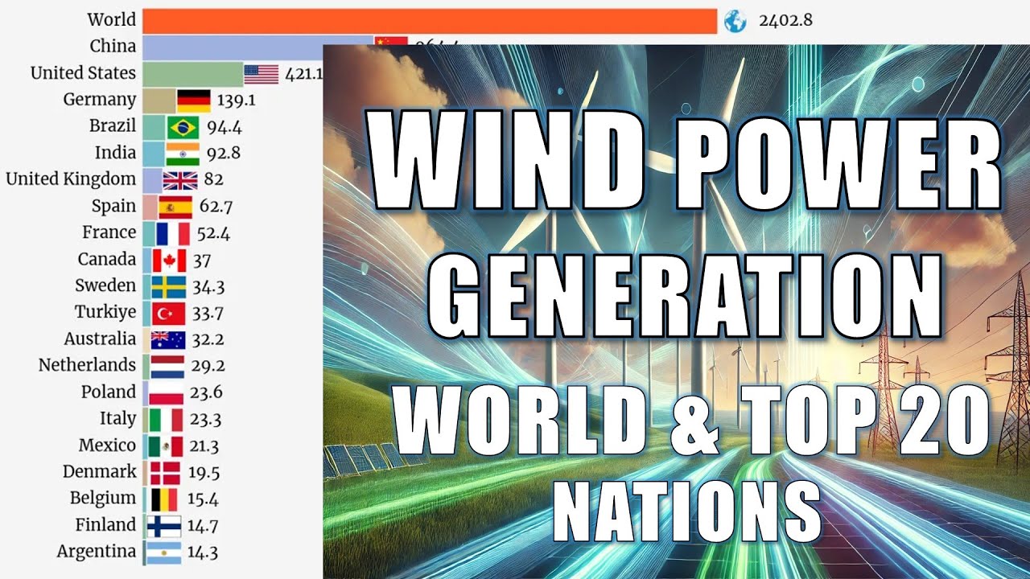1030x579 pixels.
Task: Select the 'Finland' row label
Action: 105,524
